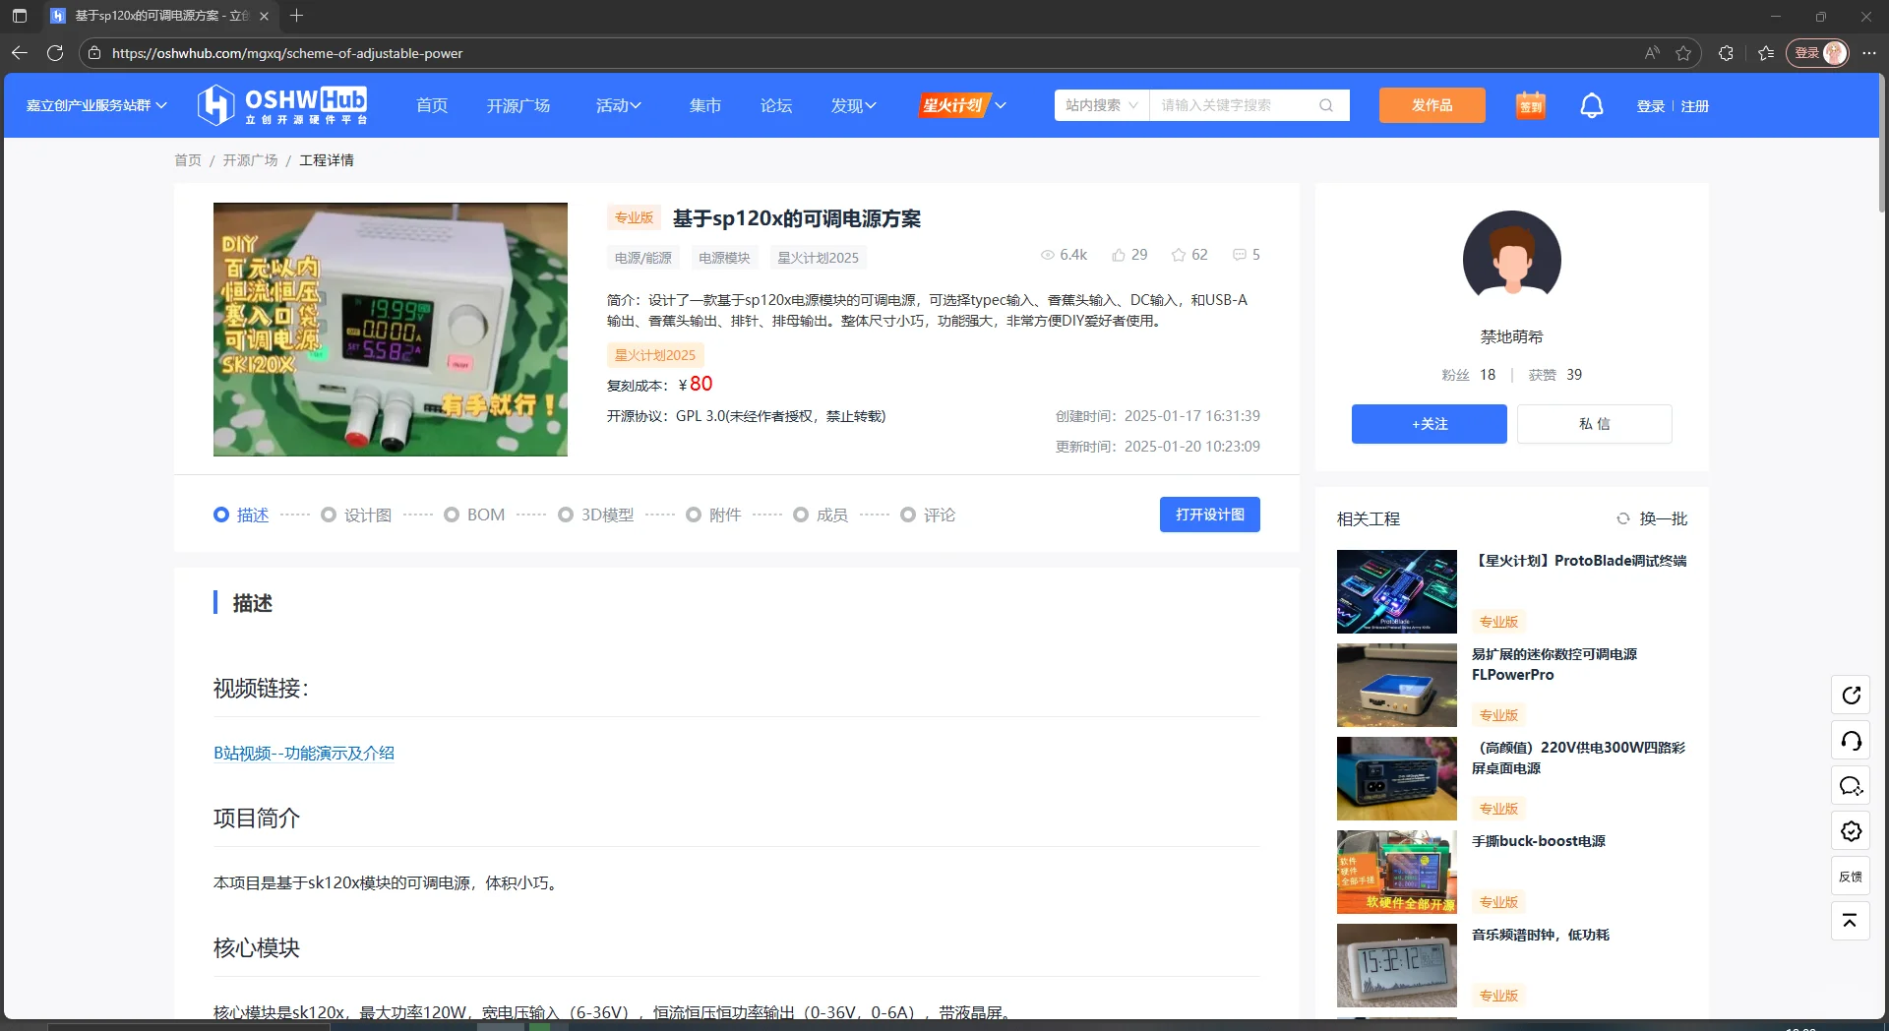1889x1031 pixels.
Task: Open 开源广场 in the navigation bar
Action: [518, 105]
